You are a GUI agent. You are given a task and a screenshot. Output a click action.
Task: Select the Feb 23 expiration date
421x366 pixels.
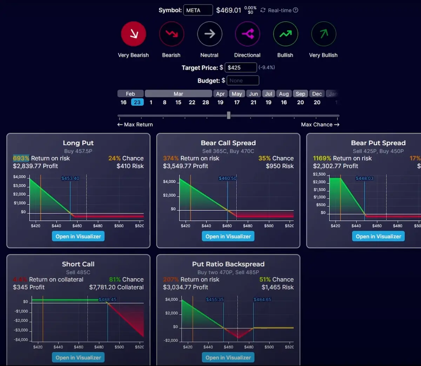click(137, 102)
